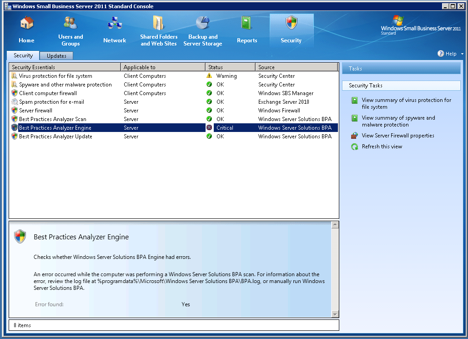The image size is (468, 339).
Task: Sort by Source column header
Action: (x=297, y=67)
